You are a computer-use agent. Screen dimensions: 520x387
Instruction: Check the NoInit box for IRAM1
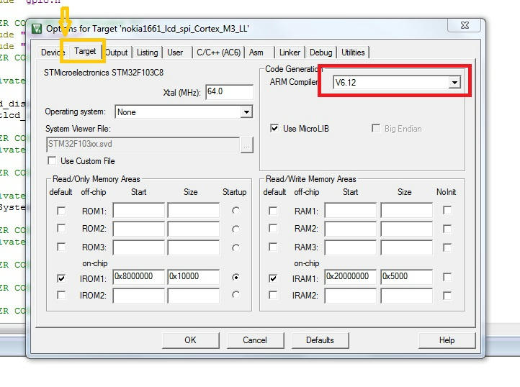447,277
